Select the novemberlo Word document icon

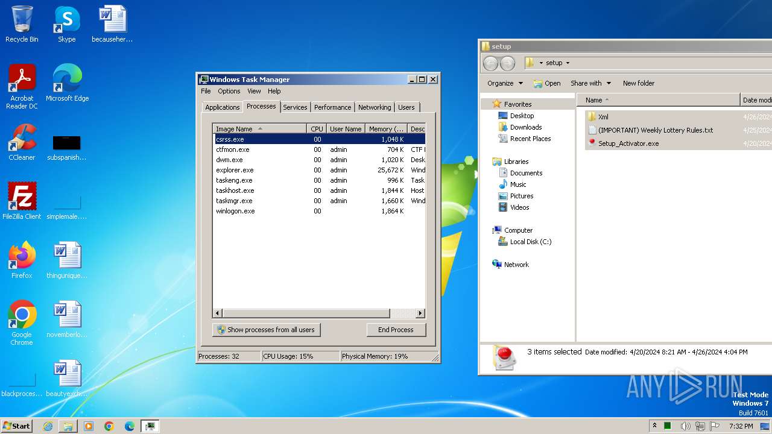66,319
